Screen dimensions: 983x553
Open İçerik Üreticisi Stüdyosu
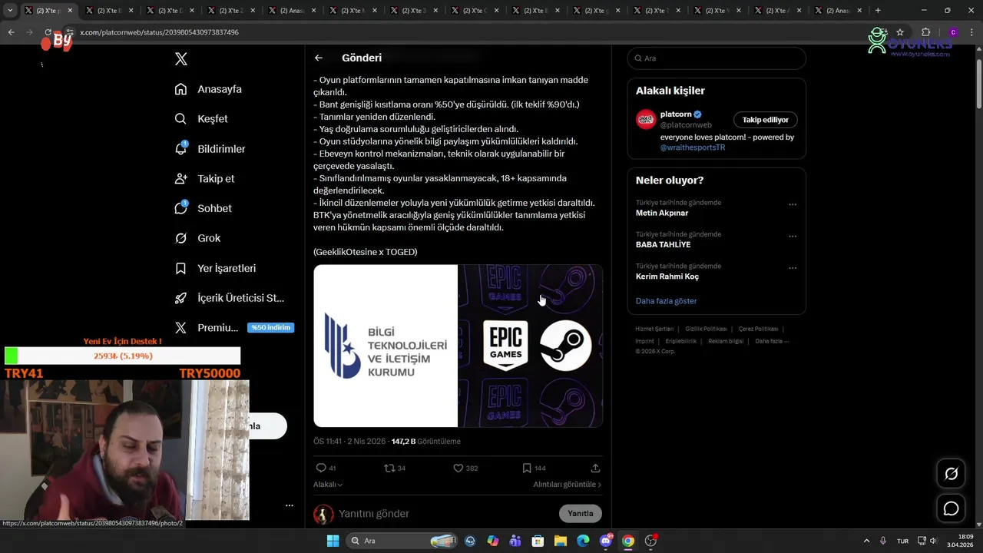click(229, 298)
